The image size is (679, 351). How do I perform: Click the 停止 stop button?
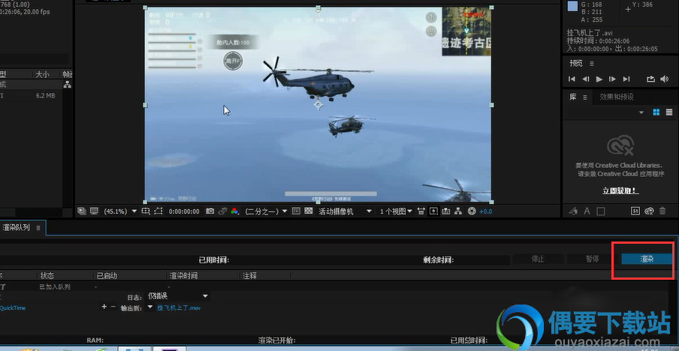[x=538, y=259]
